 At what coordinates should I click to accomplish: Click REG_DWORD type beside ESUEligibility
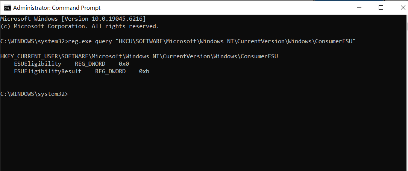tap(90, 64)
